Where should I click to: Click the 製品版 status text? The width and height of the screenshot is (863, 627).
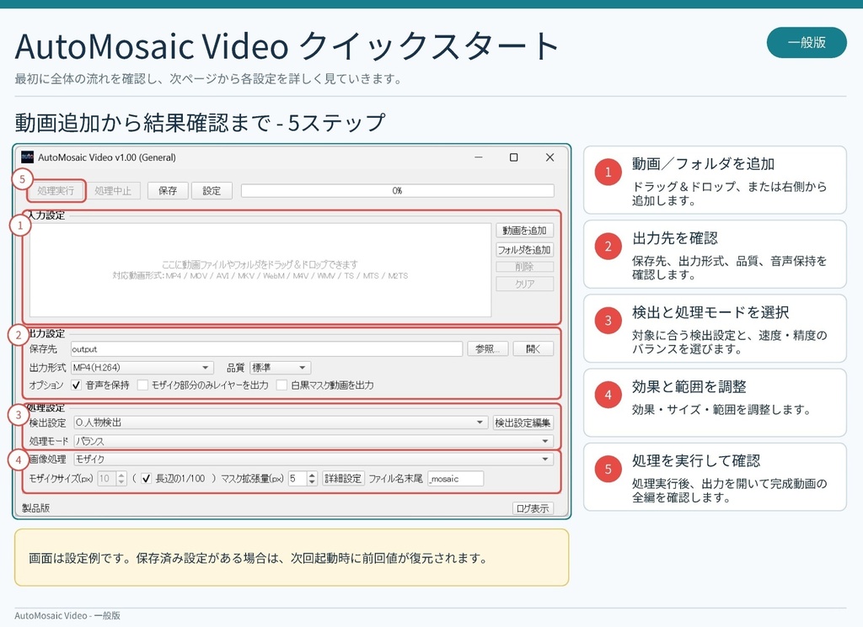click(x=35, y=508)
